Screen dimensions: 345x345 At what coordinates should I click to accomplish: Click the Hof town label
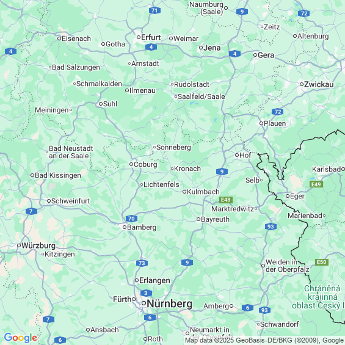[245, 155]
